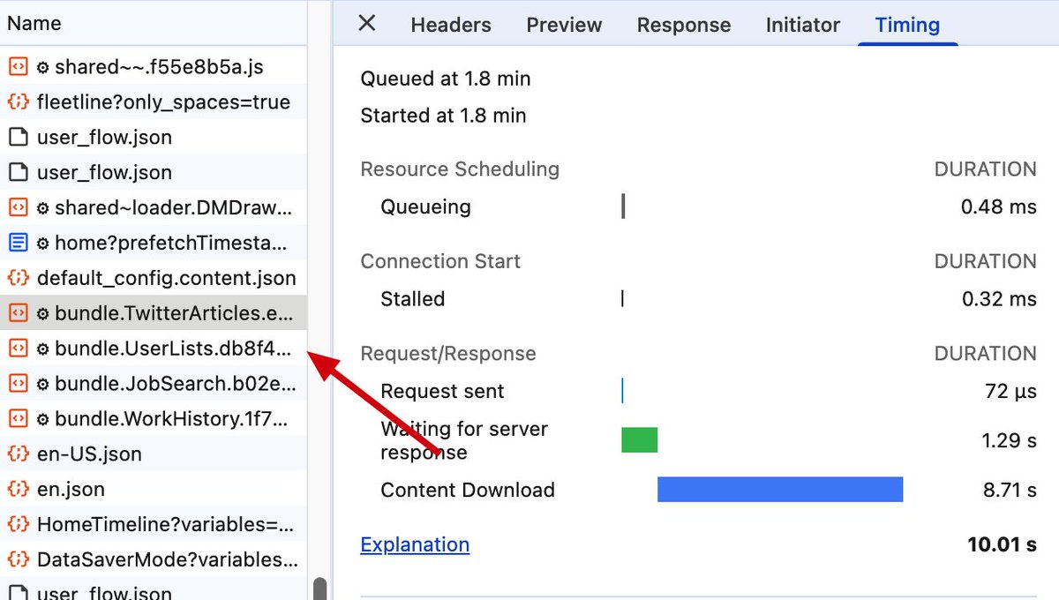This screenshot has height=600, width=1059.
Task: Click gear icon on bundle.WorkHistory
Action: coord(42,420)
